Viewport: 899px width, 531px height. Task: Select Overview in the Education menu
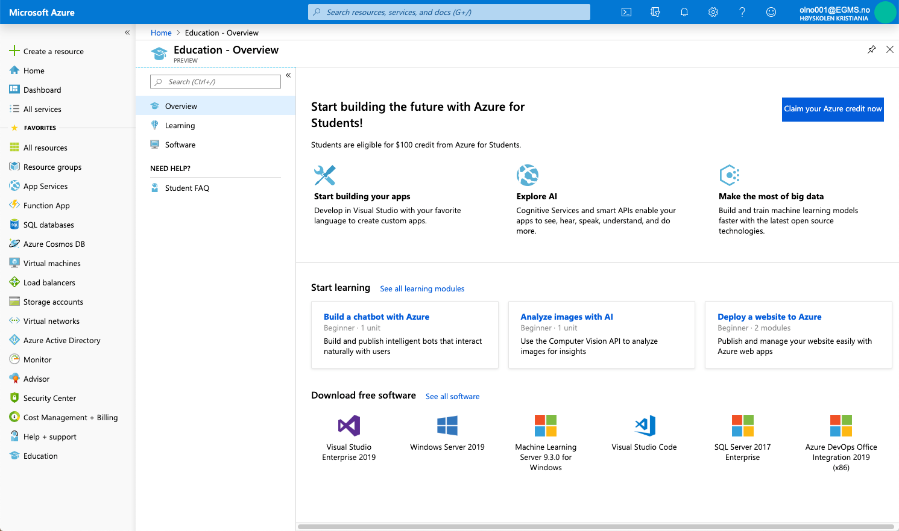pos(215,106)
